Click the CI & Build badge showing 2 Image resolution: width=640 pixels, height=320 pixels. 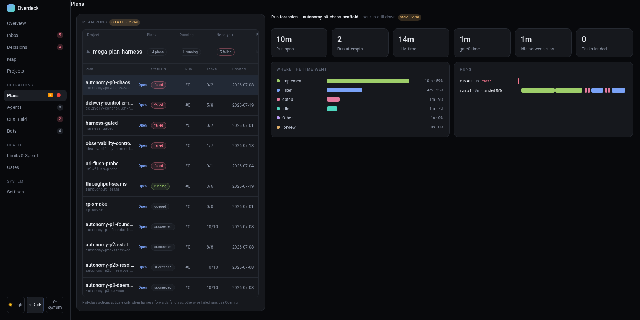pyautogui.click(x=60, y=119)
